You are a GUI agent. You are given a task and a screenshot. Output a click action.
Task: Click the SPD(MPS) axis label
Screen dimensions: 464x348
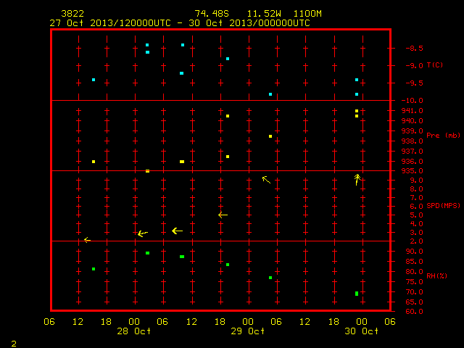443,205
